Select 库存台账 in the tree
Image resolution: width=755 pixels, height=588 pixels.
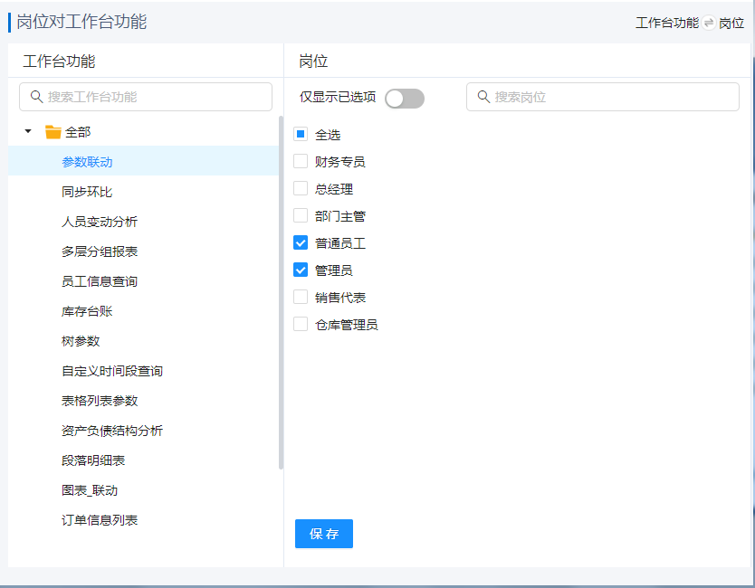coord(87,311)
